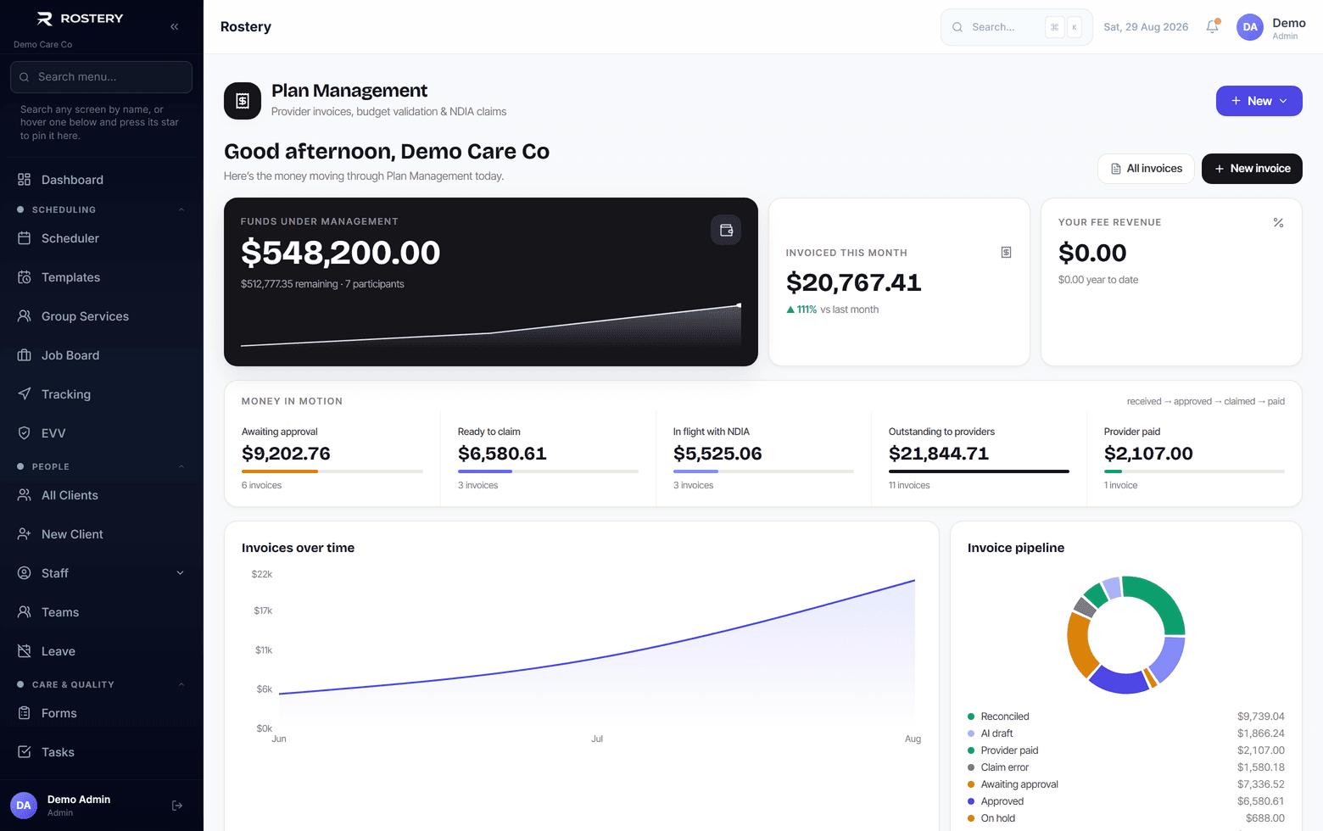Click the EVV shield icon in the sidebar
Screen dimensions: 1323x831
click(25, 433)
